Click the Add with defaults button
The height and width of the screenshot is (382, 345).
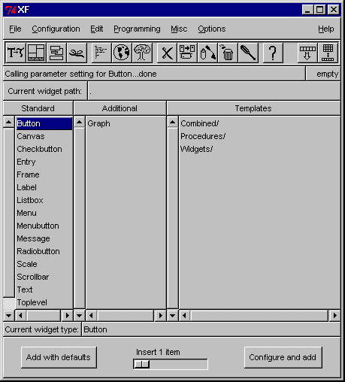click(59, 357)
